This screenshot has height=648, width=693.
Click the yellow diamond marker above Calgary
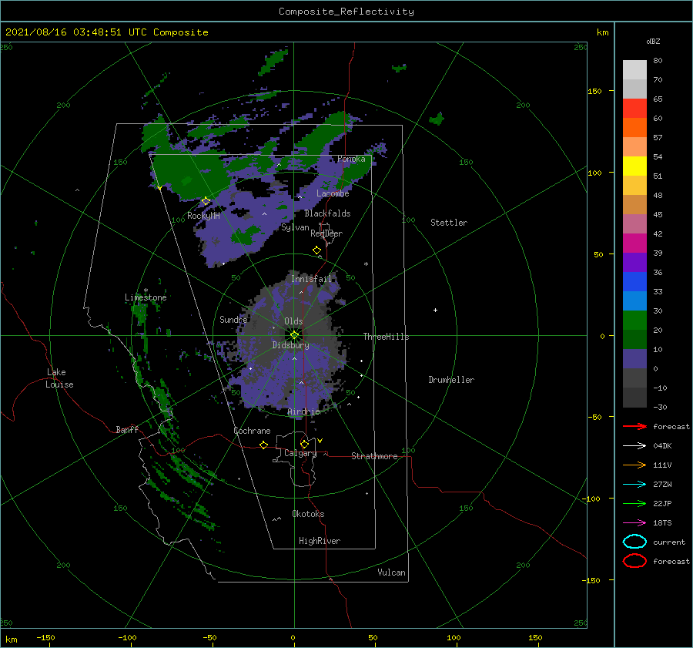(304, 444)
